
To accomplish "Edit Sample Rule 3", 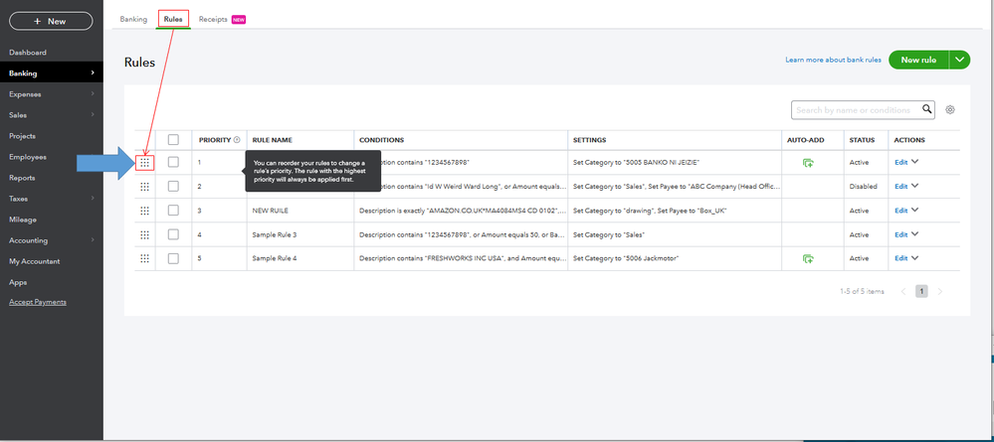I will point(900,235).
